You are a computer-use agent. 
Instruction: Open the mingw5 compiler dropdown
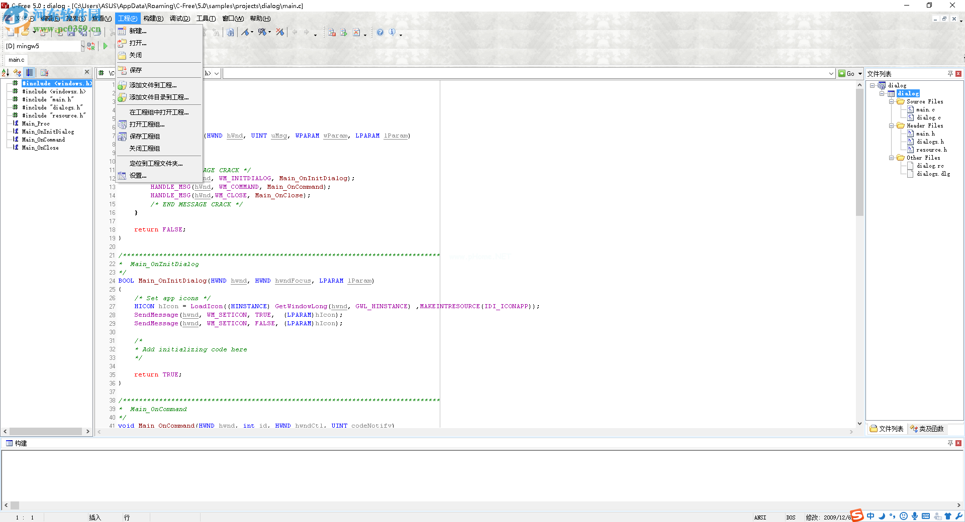[x=82, y=46]
